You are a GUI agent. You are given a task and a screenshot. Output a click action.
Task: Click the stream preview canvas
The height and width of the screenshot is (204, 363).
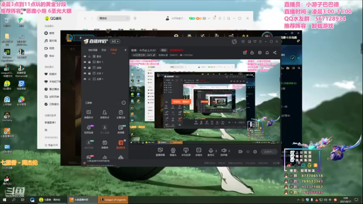[x=205, y=102]
